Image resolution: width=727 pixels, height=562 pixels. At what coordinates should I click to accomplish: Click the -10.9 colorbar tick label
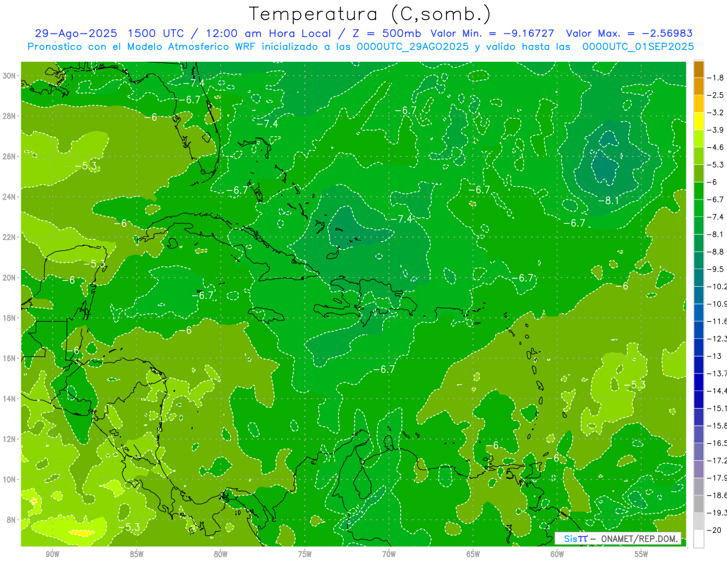tap(717, 303)
